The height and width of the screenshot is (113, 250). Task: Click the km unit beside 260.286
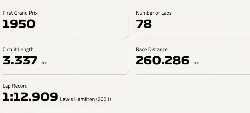[196, 63]
